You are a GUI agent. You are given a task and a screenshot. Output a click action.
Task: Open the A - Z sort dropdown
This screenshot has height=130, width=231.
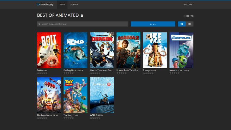[153, 24]
